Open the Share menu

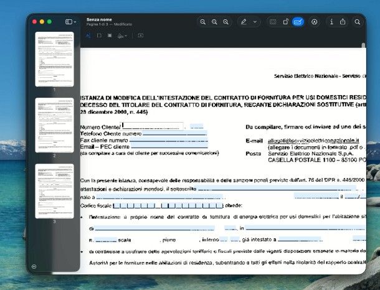[x=343, y=22]
